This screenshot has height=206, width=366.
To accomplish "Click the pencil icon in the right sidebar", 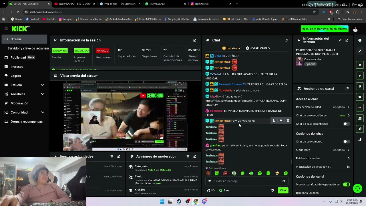I will click(360, 51).
